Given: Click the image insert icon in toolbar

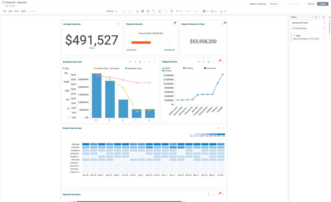Looking at the screenshot, I should 148,11.
